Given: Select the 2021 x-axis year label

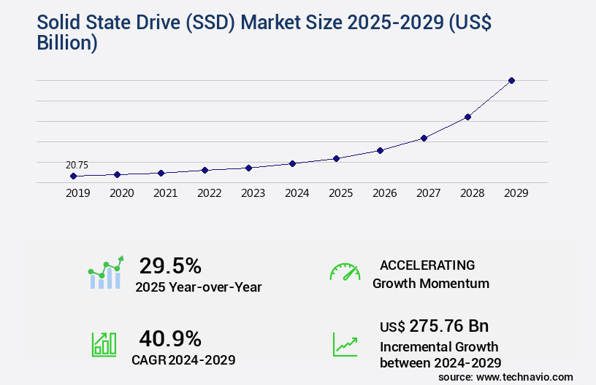Looking at the screenshot, I should tap(165, 194).
